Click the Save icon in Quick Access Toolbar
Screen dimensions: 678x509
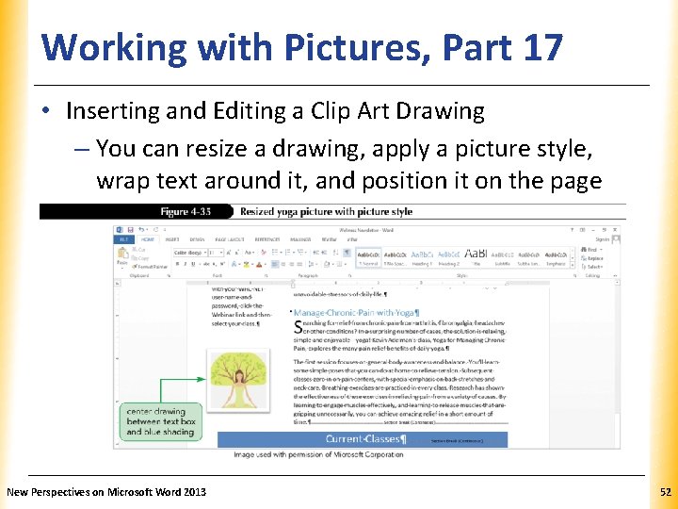[130, 230]
